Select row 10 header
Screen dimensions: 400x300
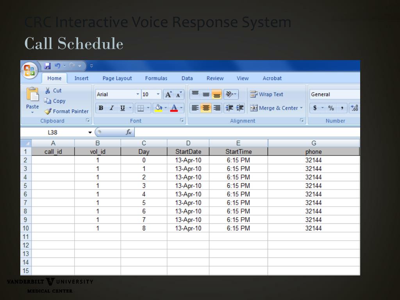pos(26,228)
